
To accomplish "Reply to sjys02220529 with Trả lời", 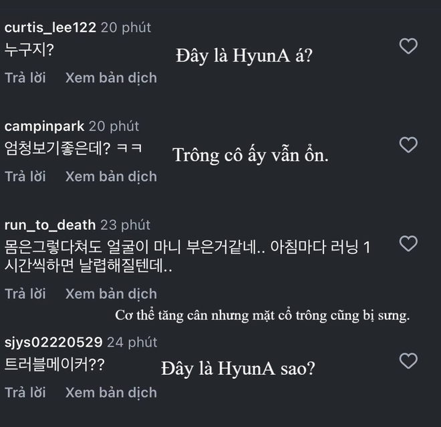I will tap(25, 392).
